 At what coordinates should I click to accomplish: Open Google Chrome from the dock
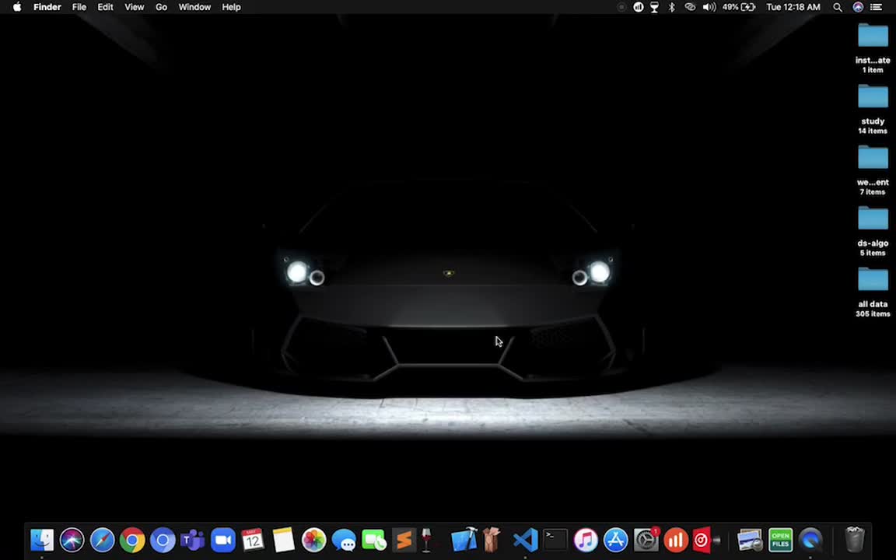click(132, 540)
